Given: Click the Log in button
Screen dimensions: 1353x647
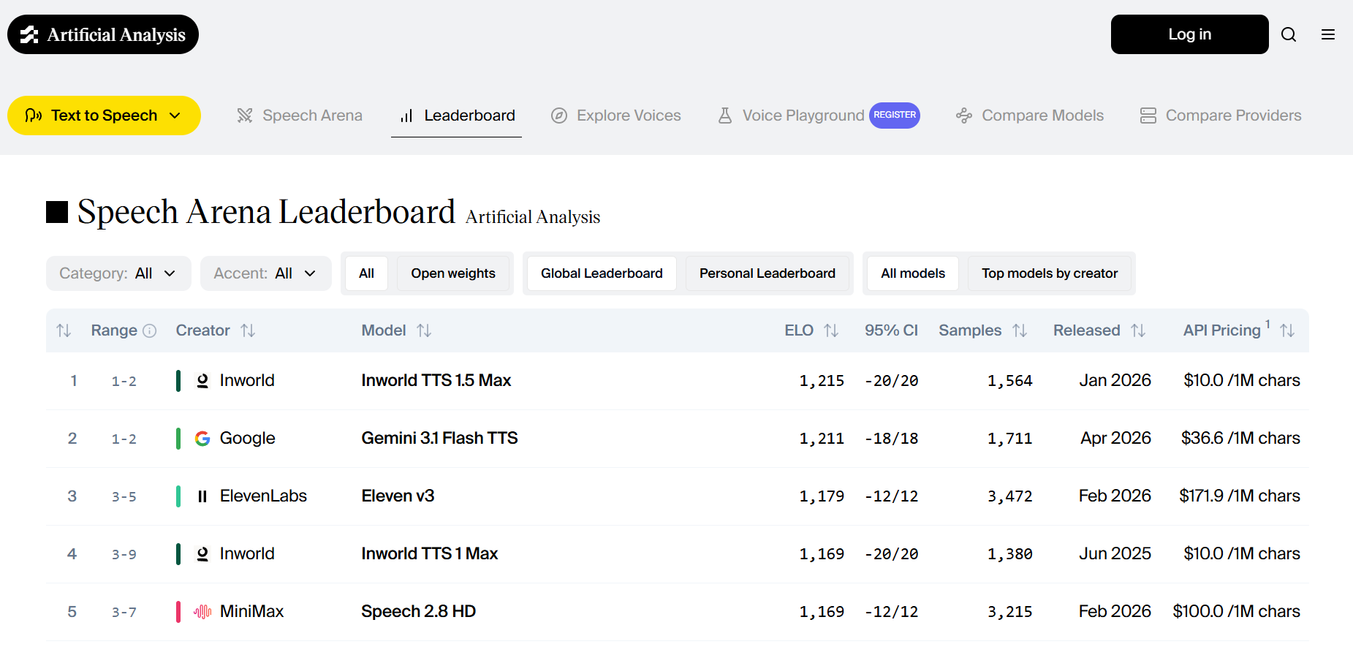Looking at the screenshot, I should (1189, 34).
